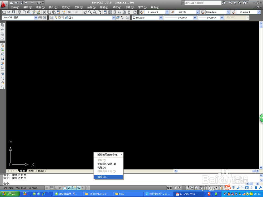263x197 pixels.
Task: Print the drawing with the Plot printer icon
Action: (19, 12)
